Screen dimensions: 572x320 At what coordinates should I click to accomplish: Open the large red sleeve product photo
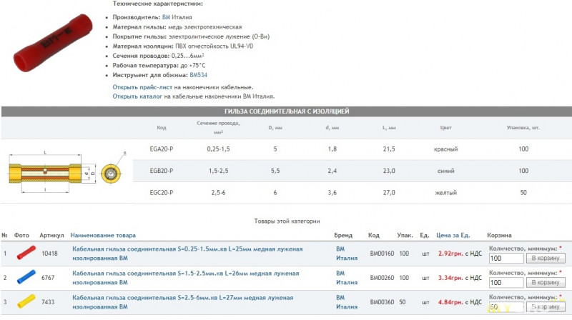point(53,43)
